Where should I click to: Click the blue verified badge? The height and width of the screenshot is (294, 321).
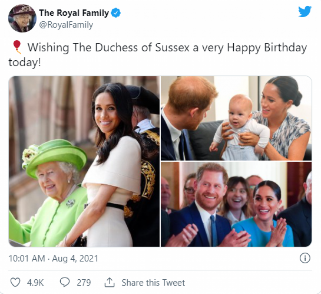tap(116, 13)
